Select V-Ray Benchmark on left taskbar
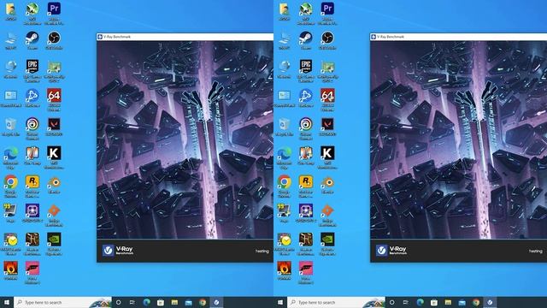Screen dimensions: 547x308 tap(216, 302)
